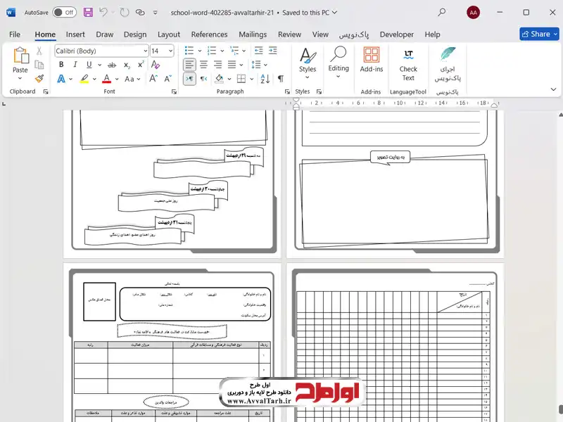
Task: Click the Share button
Action: pos(539,34)
